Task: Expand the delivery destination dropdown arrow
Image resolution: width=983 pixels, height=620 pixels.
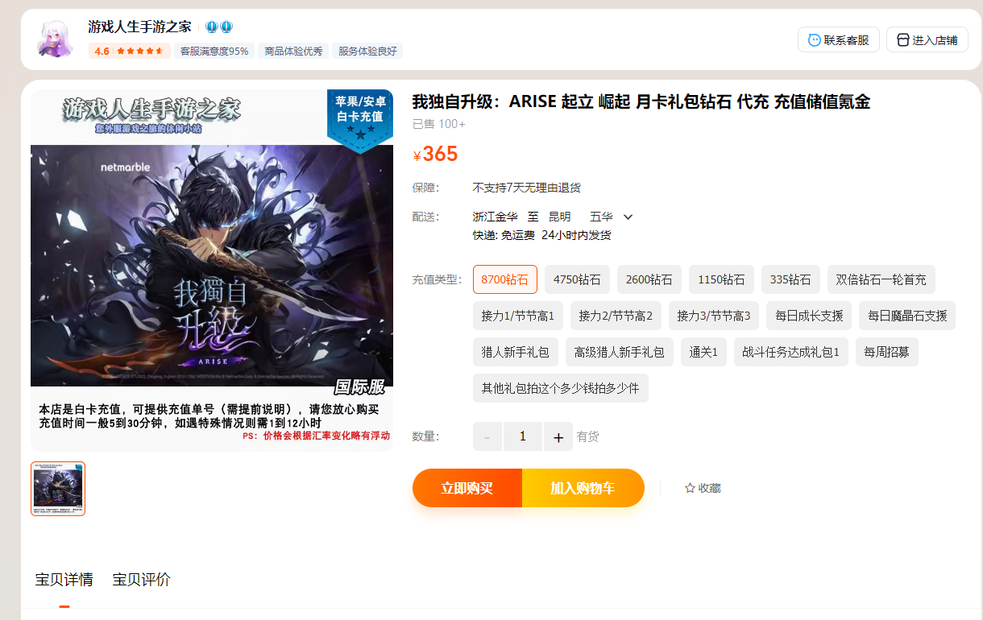Action: pos(628,217)
